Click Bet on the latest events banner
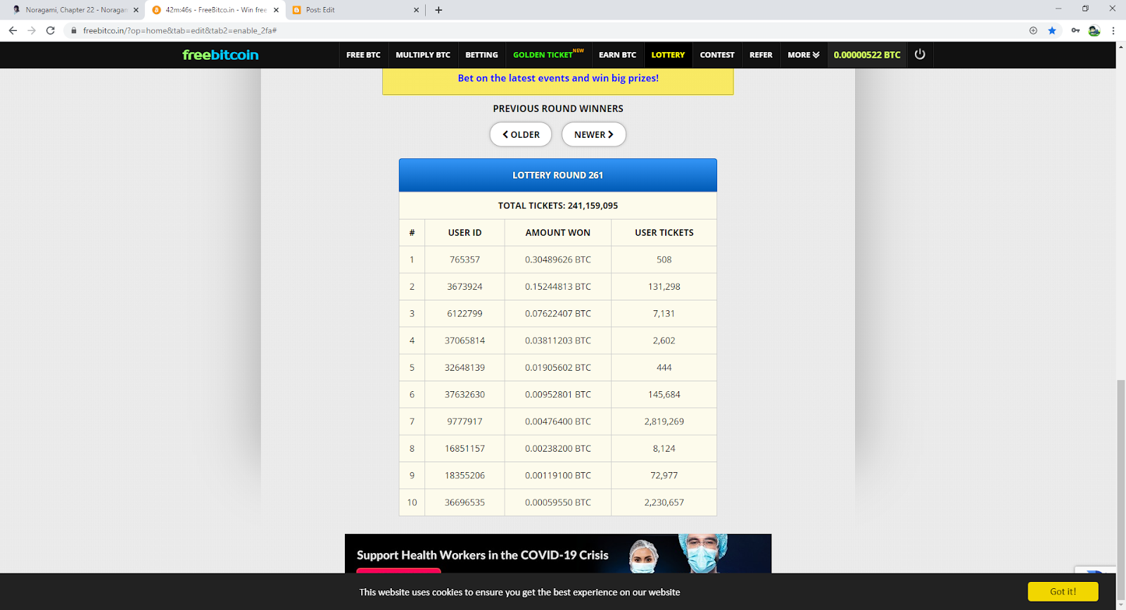This screenshot has width=1126, height=610. (558, 78)
